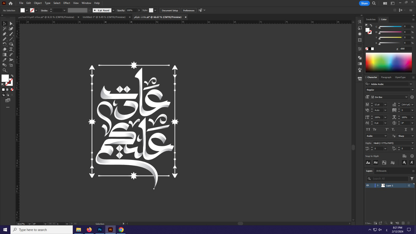Select the Artboard tool

click(x=11, y=65)
